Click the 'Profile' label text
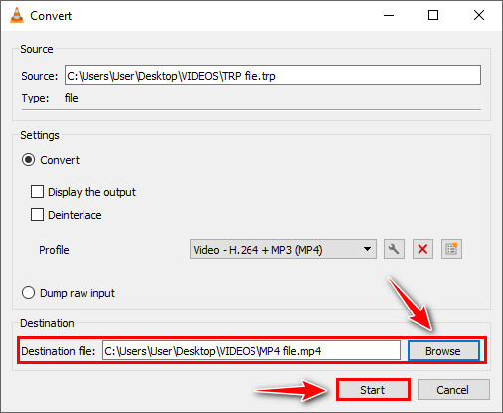 coord(54,250)
